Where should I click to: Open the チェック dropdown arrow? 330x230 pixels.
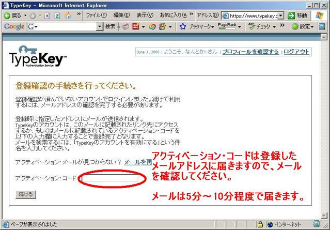(274, 27)
